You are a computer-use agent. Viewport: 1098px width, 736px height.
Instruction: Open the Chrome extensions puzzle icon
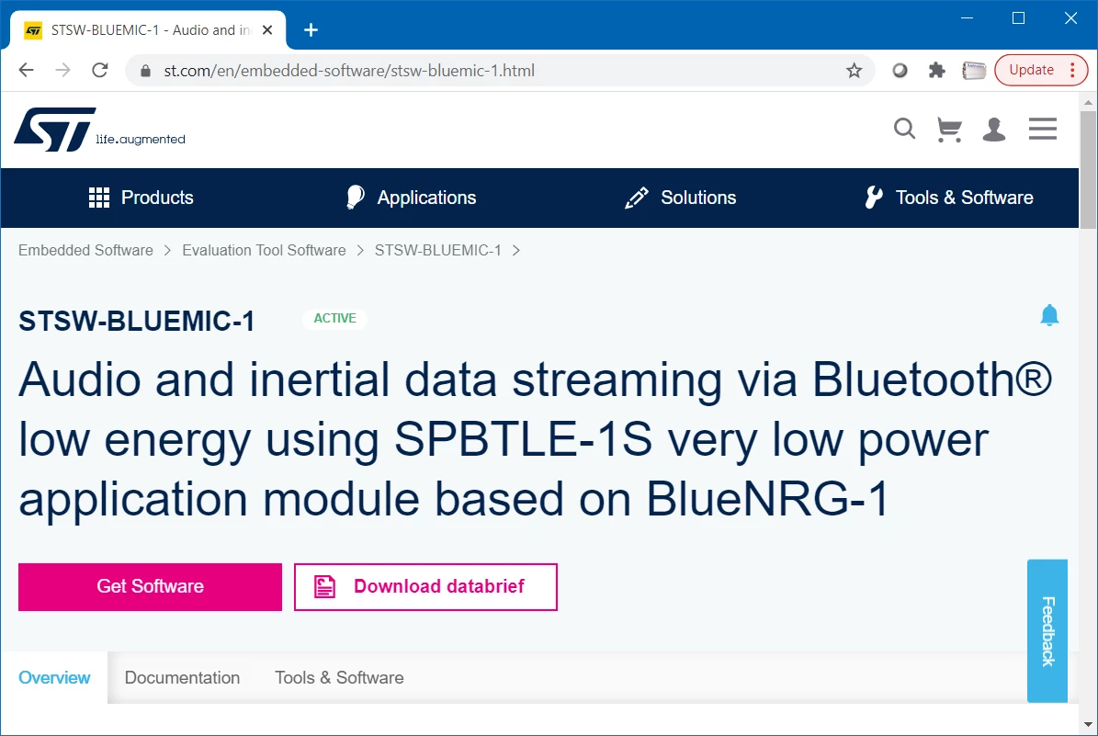(936, 70)
